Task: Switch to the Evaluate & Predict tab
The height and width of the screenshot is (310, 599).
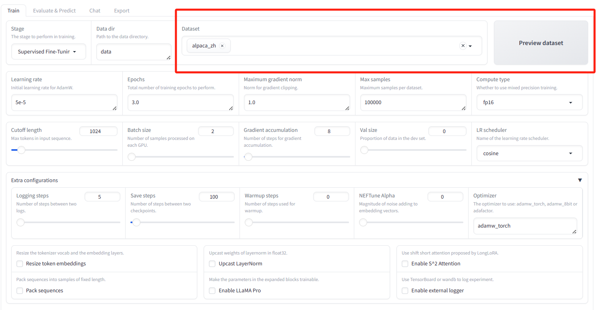Action: tap(54, 11)
